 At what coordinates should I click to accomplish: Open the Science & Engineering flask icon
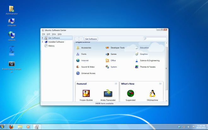pyautogui.click(x=136, y=60)
